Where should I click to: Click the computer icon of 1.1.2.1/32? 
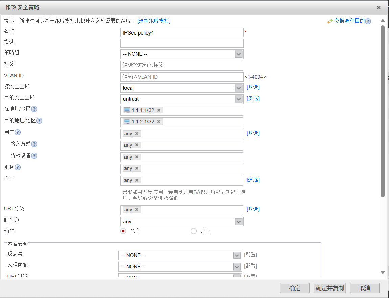127,121
